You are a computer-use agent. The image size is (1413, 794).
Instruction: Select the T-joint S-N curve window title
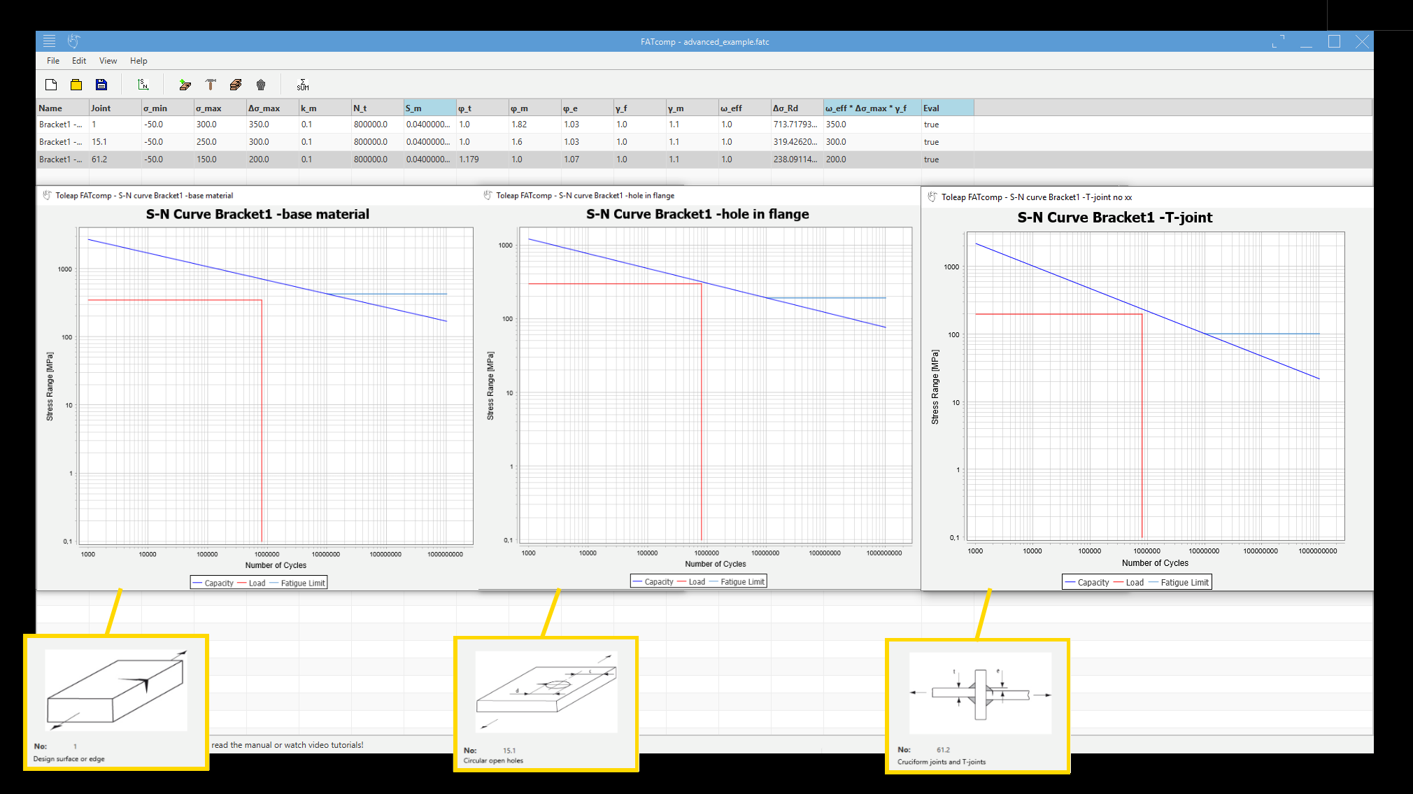pyautogui.click(x=1036, y=197)
